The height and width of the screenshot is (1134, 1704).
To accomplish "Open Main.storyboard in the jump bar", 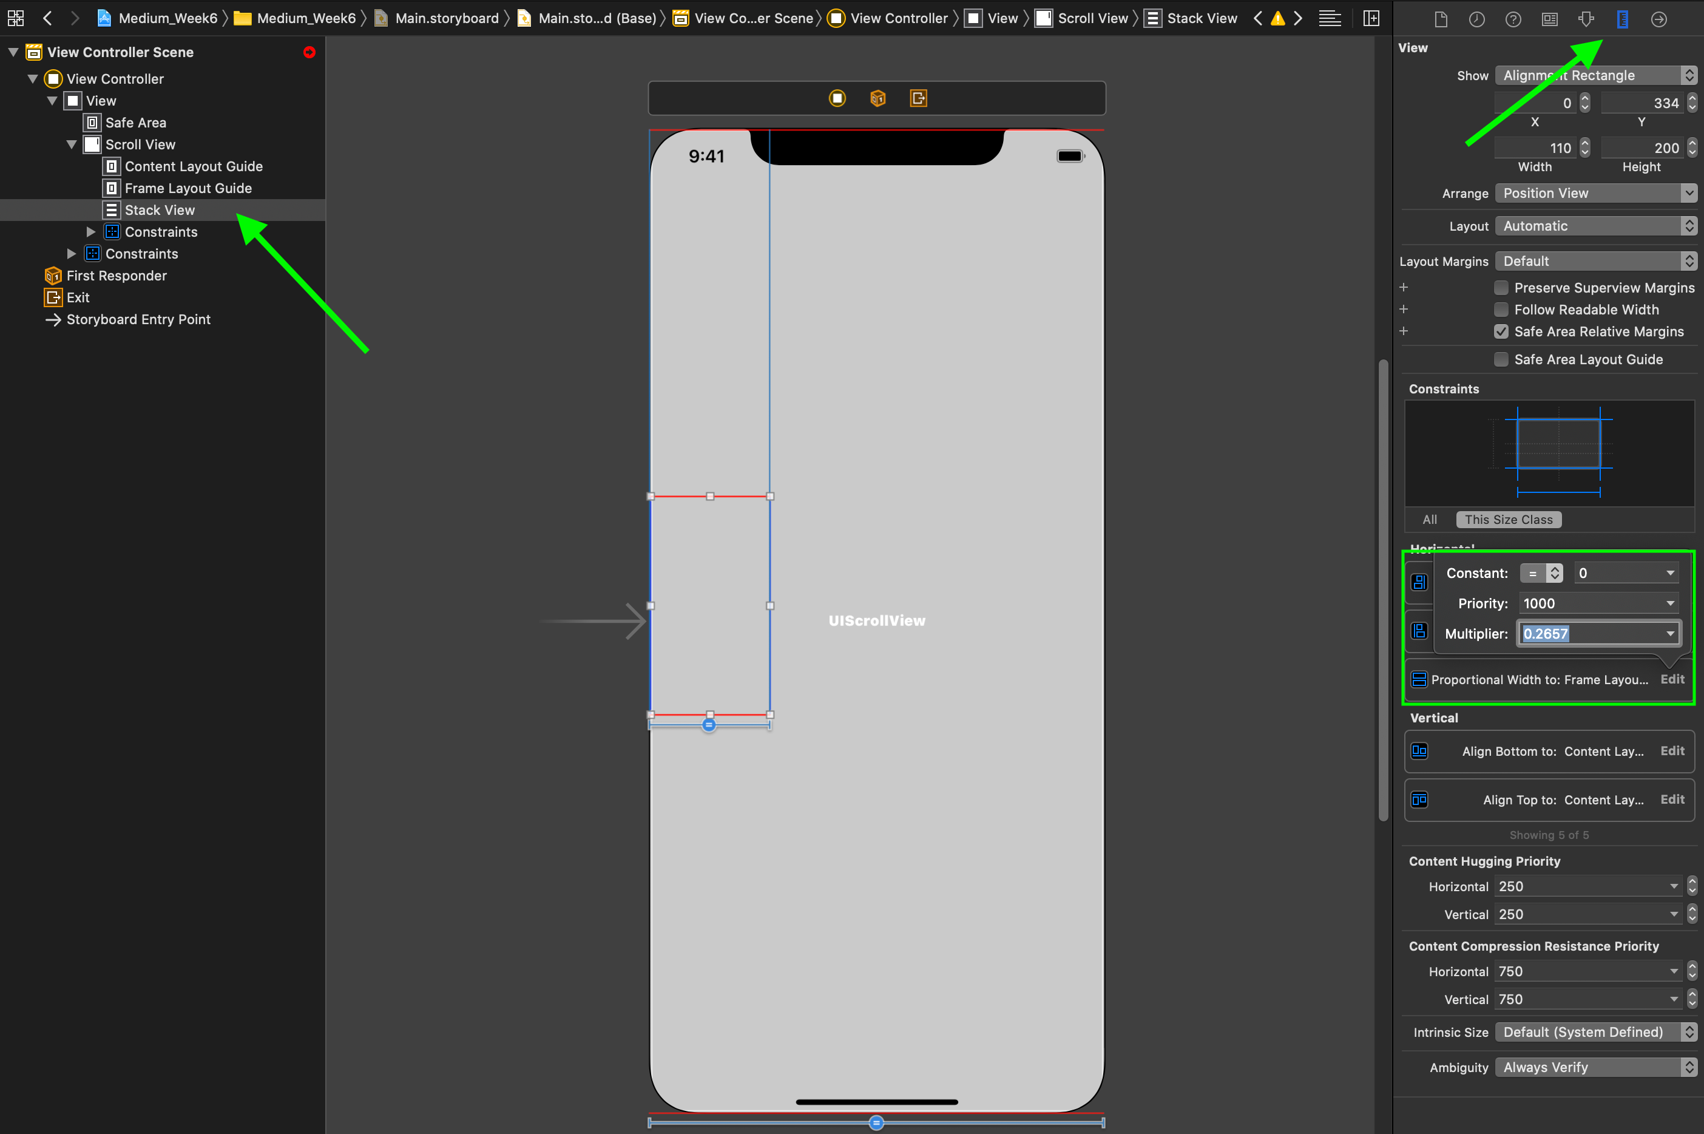I will [446, 18].
